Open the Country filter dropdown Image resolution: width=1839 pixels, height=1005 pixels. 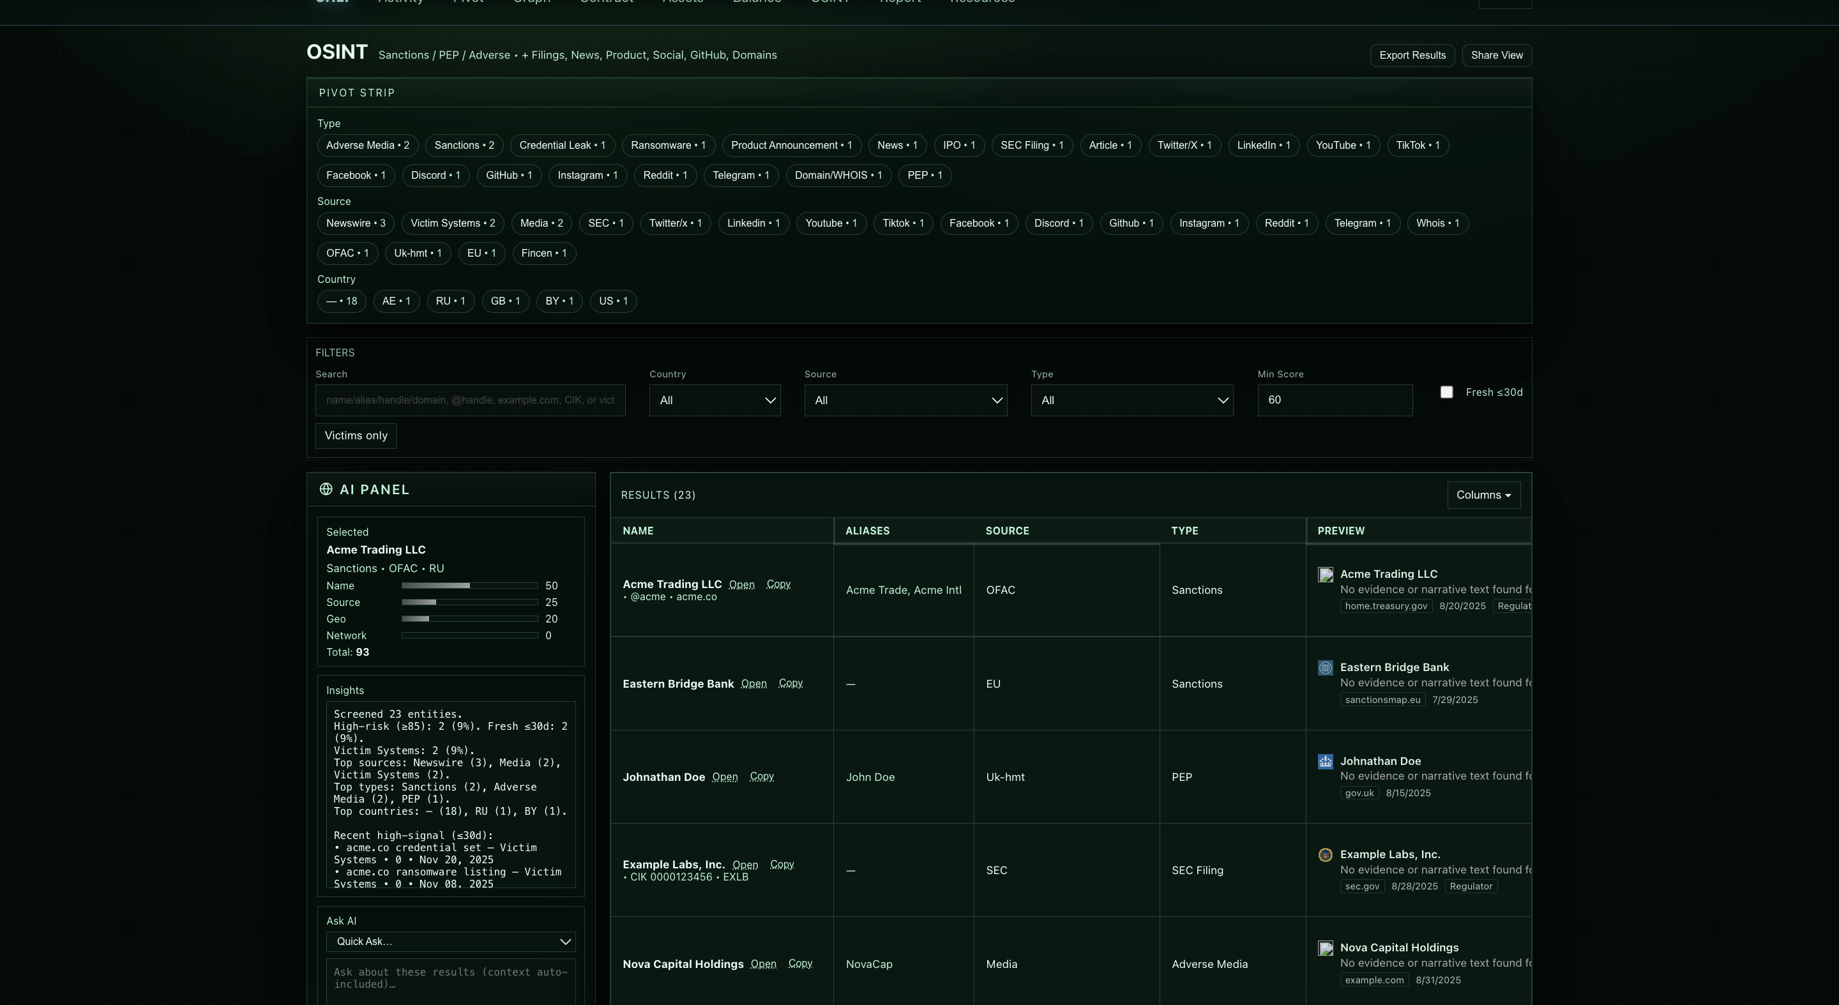coord(715,400)
